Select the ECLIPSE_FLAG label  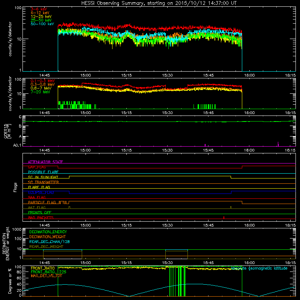click(x=41, y=192)
